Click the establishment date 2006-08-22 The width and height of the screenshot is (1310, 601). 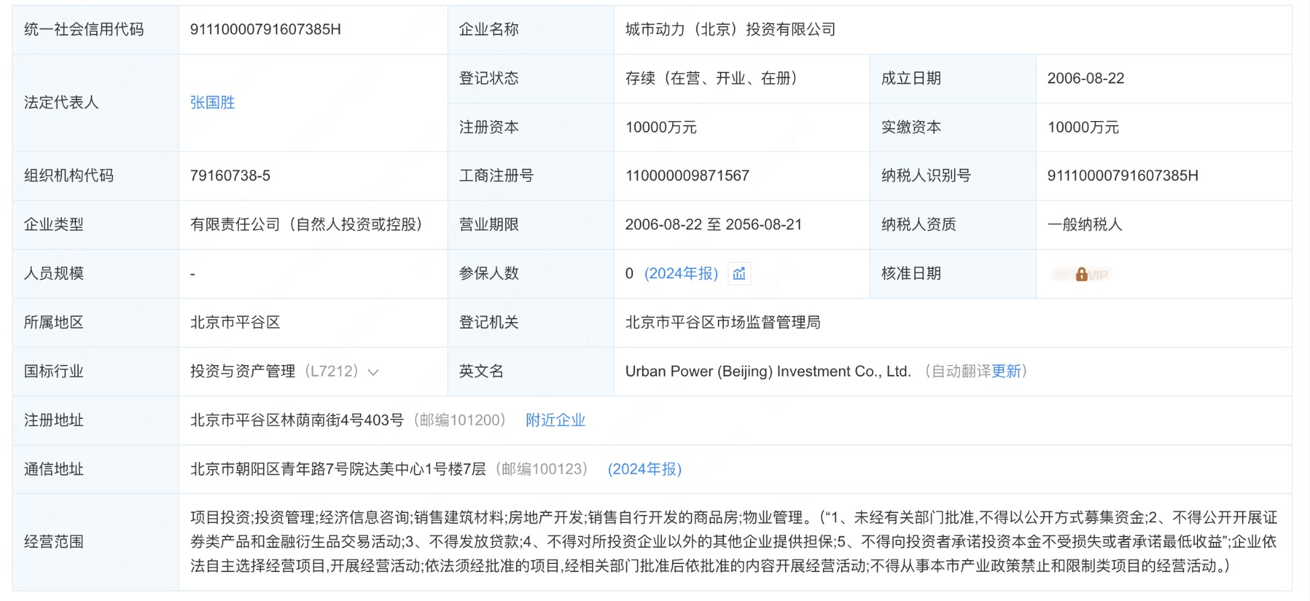[1085, 78]
